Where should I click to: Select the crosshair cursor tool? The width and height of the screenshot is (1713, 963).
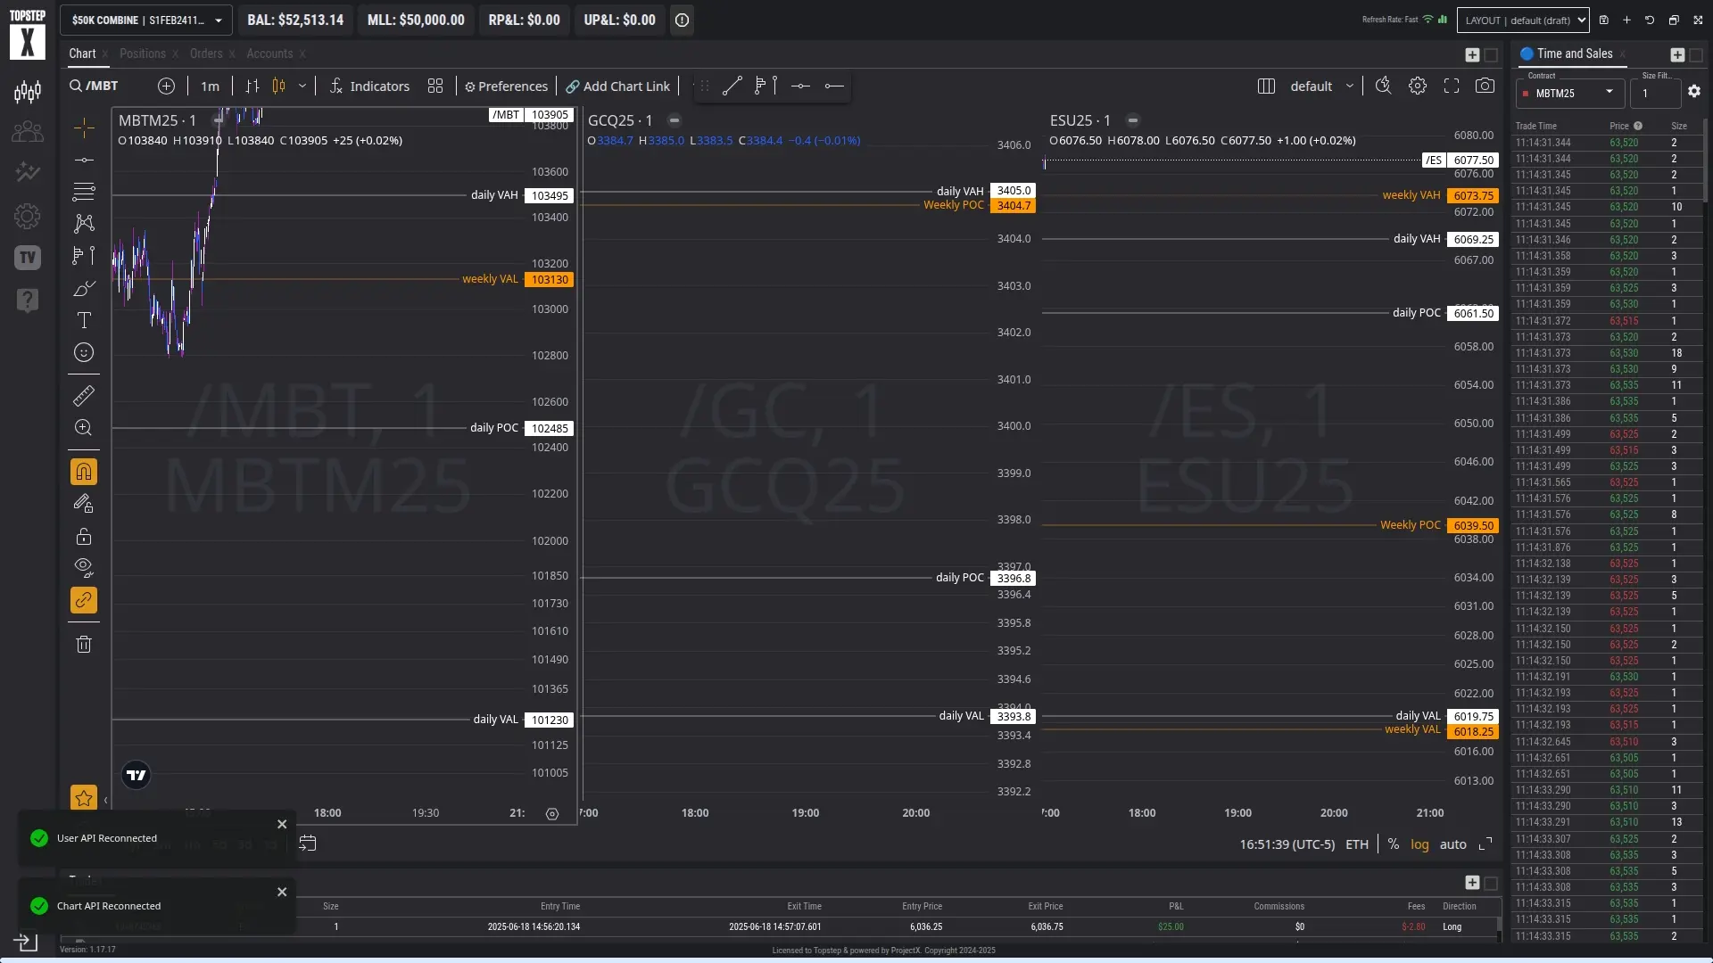coord(84,128)
